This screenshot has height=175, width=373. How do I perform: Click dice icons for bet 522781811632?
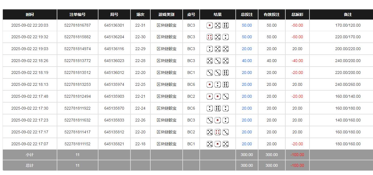pyautogui.click(x=218, y=120)
